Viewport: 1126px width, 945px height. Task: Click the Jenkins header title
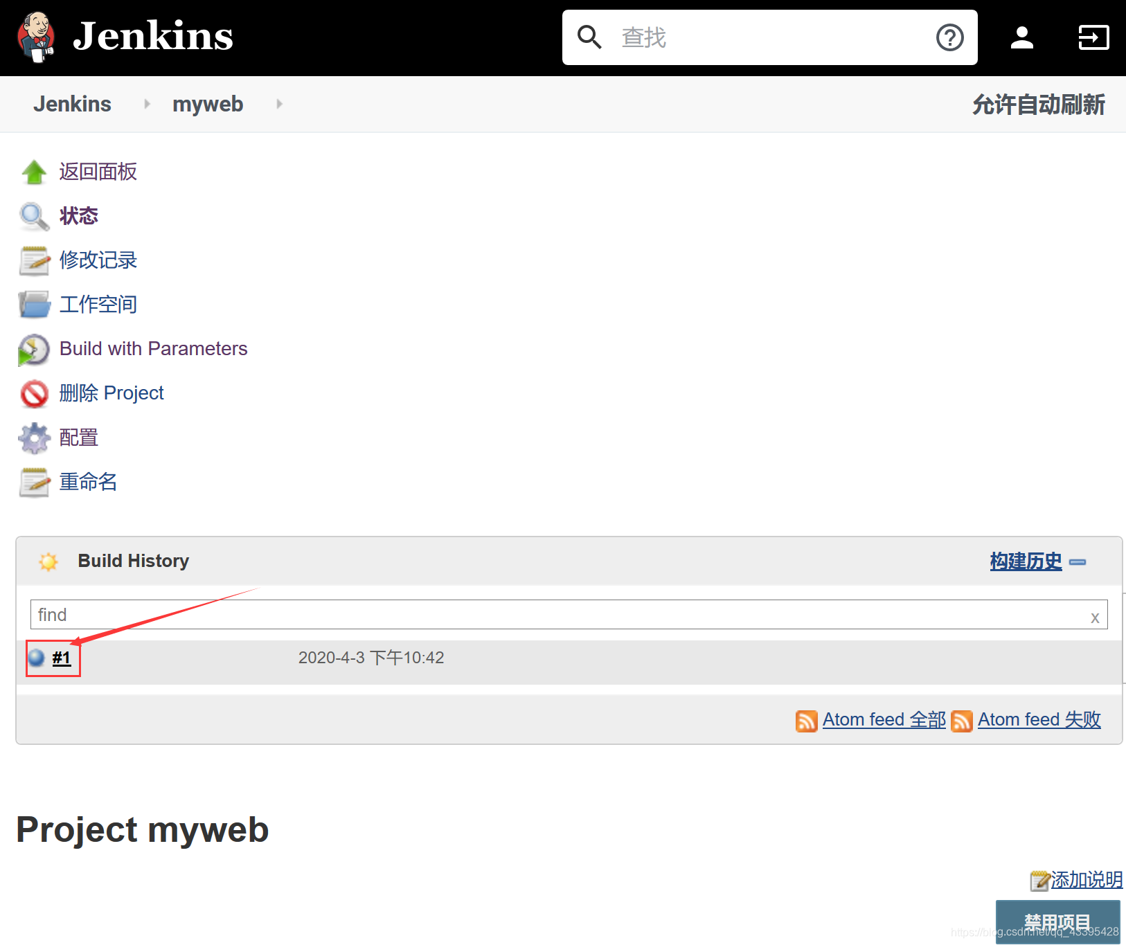153,36
